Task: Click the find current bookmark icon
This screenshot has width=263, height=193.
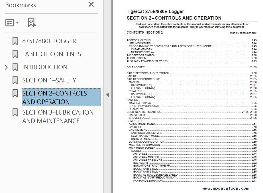Action: coord(32,23)
